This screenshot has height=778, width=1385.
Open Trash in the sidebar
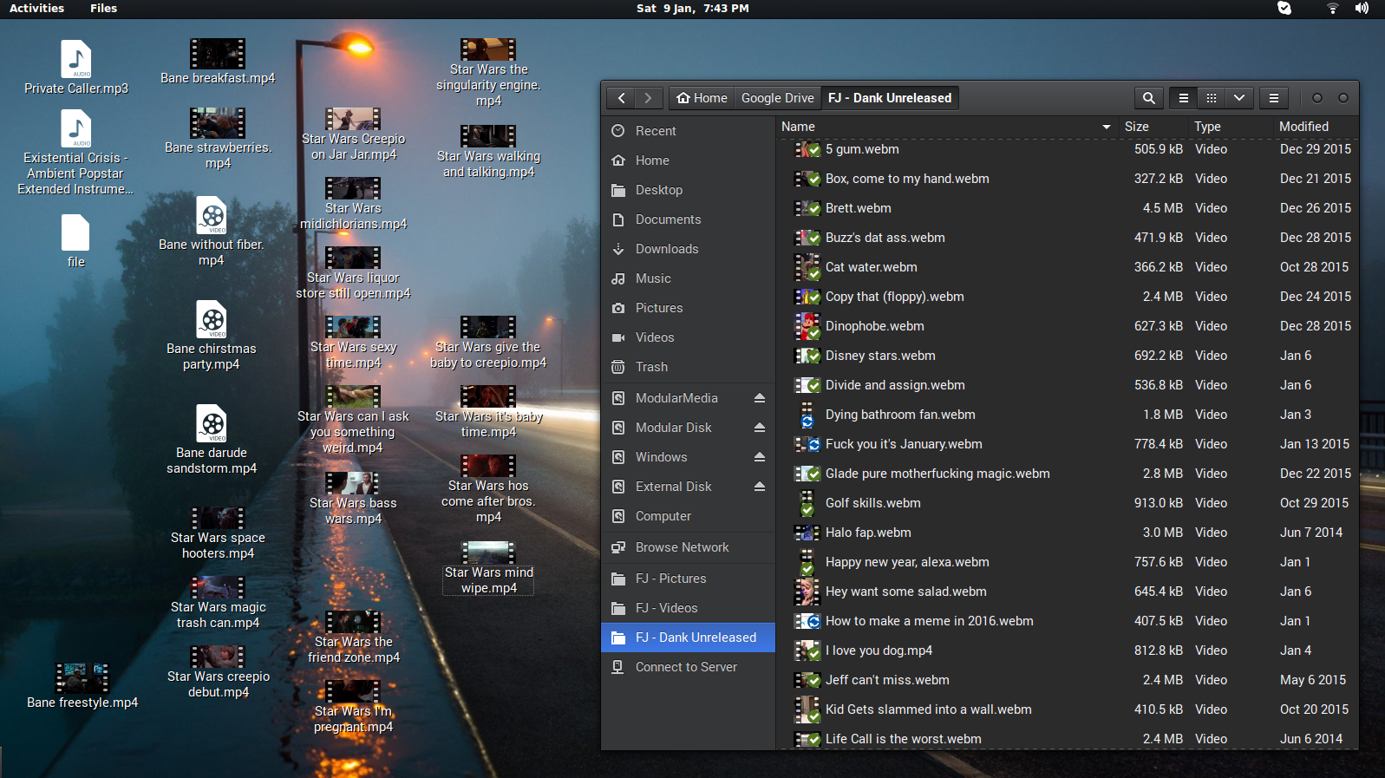click(x=651, y=367)
